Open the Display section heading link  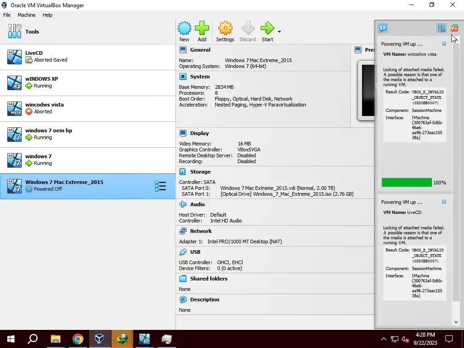[x=199, y=133]
